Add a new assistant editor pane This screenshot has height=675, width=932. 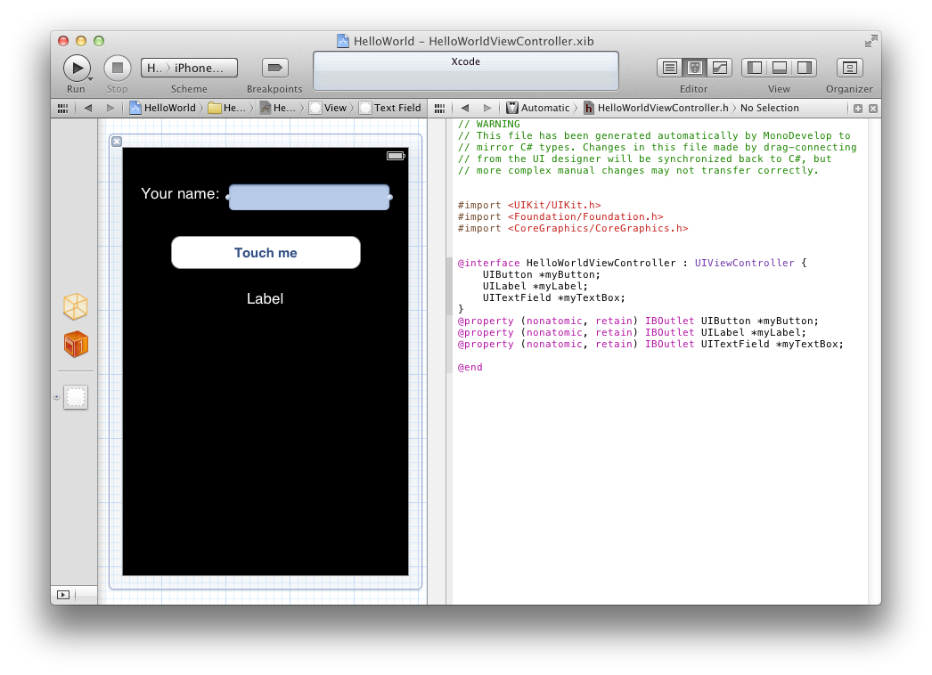coord(857,108)
